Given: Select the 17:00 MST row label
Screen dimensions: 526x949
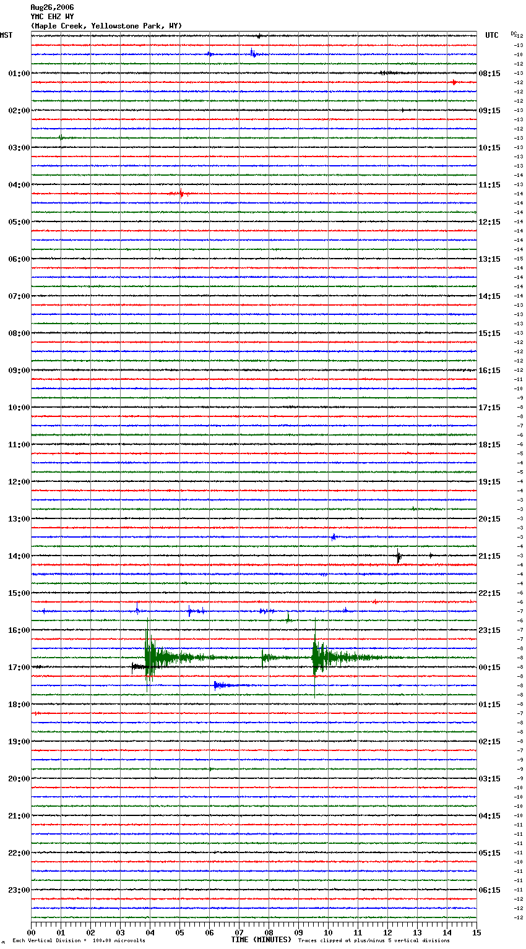Looking at the screenshot, I should (19, 668).
